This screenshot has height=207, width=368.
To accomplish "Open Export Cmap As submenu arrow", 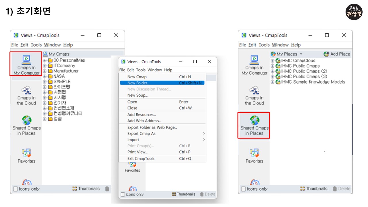I will (204, 133).
